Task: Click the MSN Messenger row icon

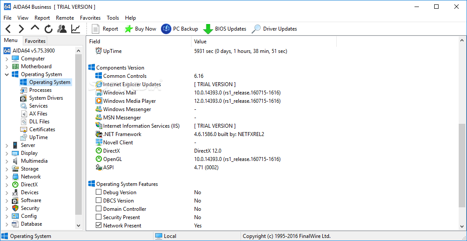Action: 98,117
